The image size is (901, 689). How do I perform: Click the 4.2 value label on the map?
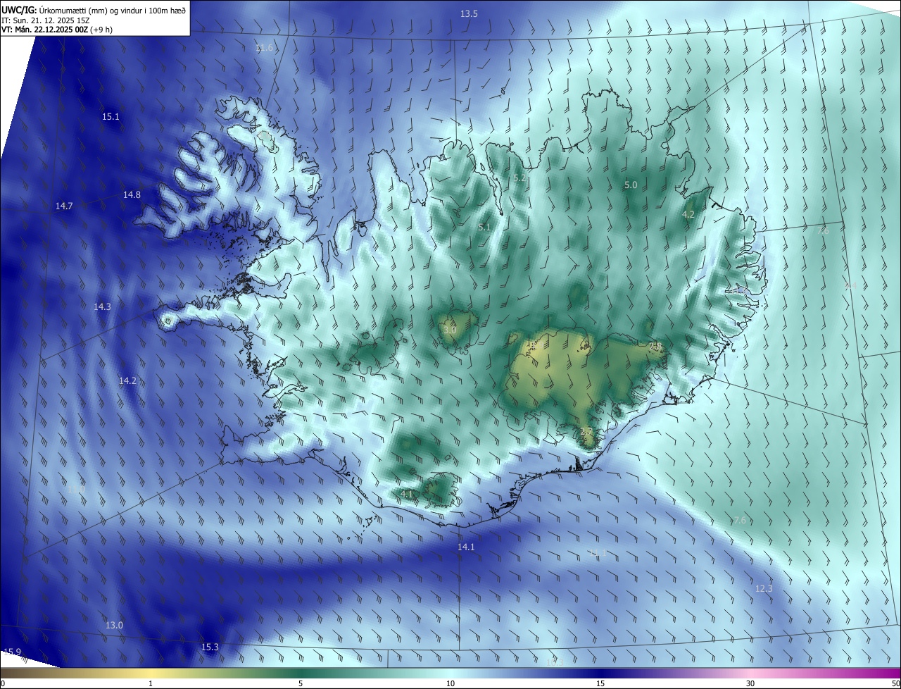(689, 215)
